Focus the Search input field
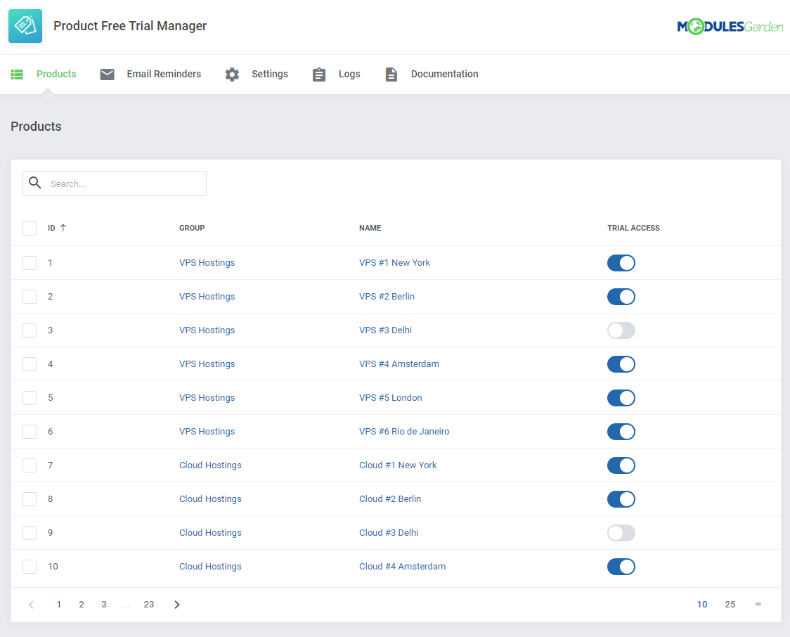 (x=115, y=184)
